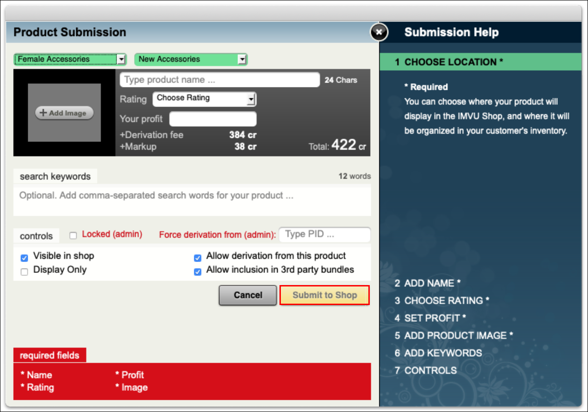Click the Submission Help heading
Screen dimensions: 588x412
(451, 32)
